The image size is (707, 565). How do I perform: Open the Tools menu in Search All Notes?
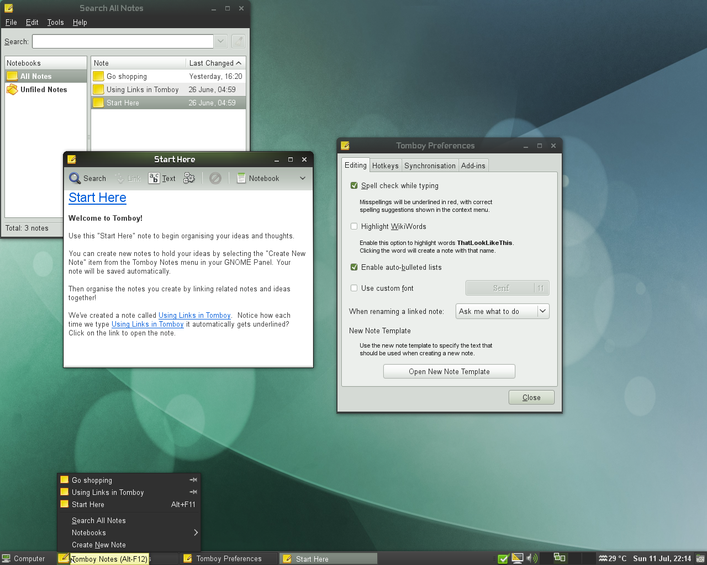(x=55, y=22)
